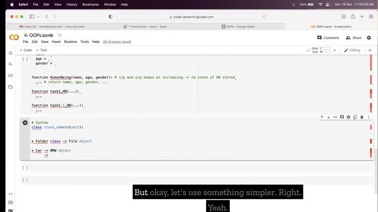The width and height of the screenshot is (378, 212).
Task: Open the macOS Apple menu
Action: point(12,4)
